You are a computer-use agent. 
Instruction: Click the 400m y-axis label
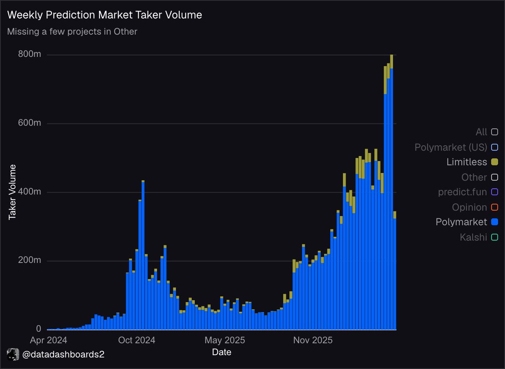tap(29, 192)
